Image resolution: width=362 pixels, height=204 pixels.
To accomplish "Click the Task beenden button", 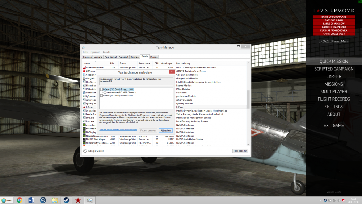I will click(240, 151).
